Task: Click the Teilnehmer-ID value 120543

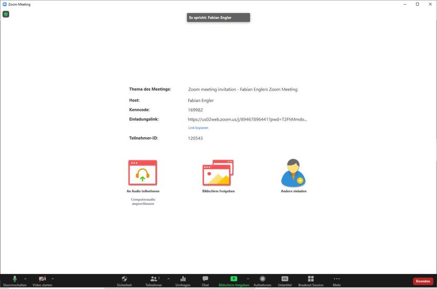Action: (x=195, y=138)
